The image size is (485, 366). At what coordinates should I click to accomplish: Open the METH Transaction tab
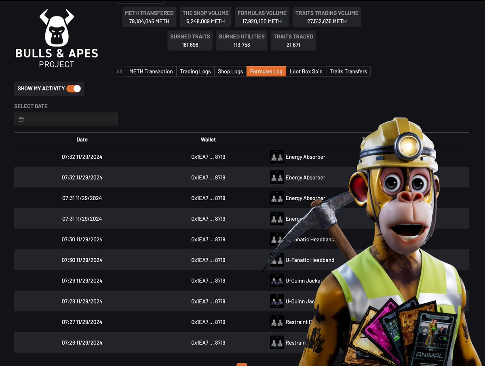(x=151, y=71)
